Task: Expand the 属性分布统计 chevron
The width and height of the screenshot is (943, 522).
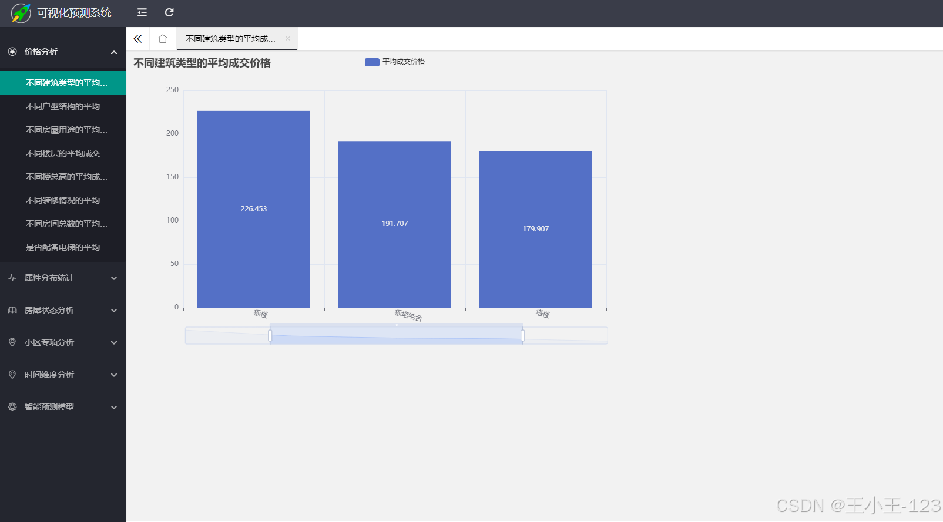Action: [x=114, y=278]
